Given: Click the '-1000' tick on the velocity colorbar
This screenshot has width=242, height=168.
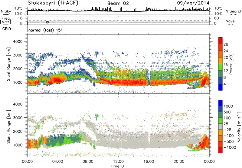Looking at the screenshot, I should point(230,147).
